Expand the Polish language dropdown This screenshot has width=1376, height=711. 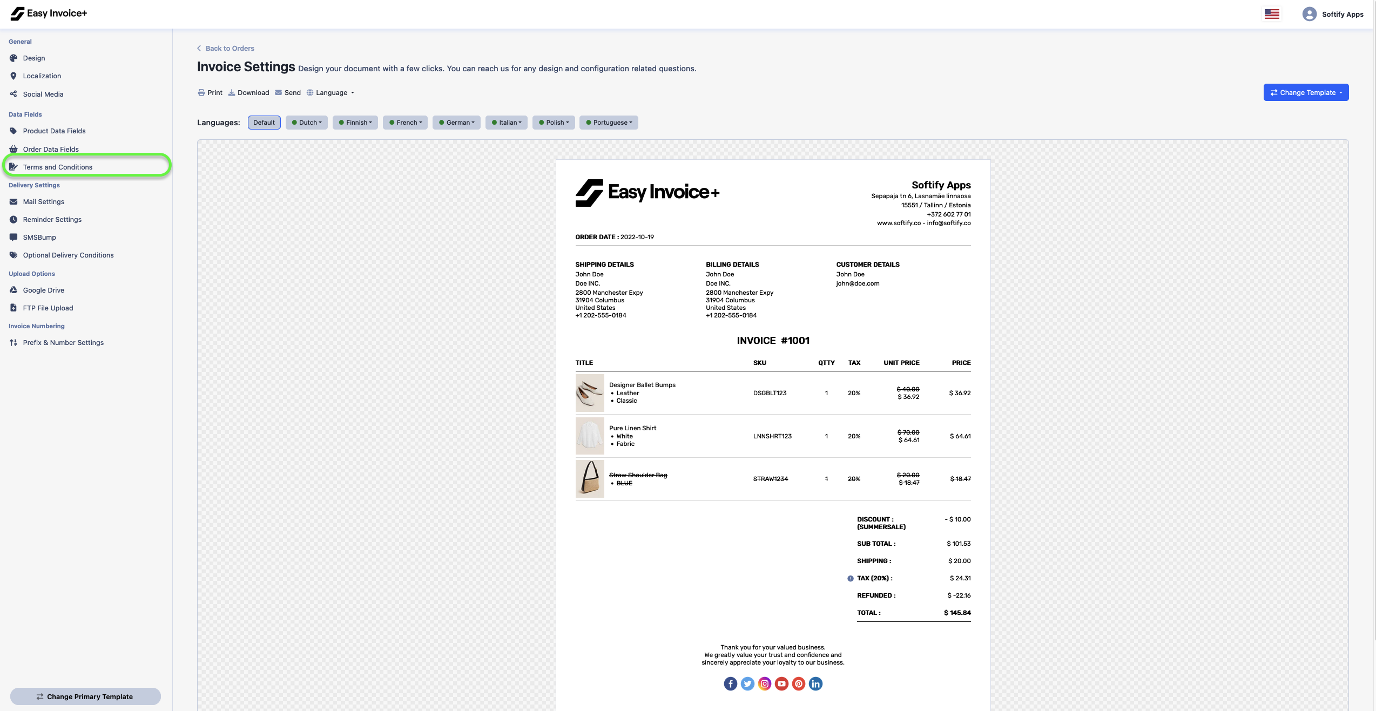click(x=554, y=123)
